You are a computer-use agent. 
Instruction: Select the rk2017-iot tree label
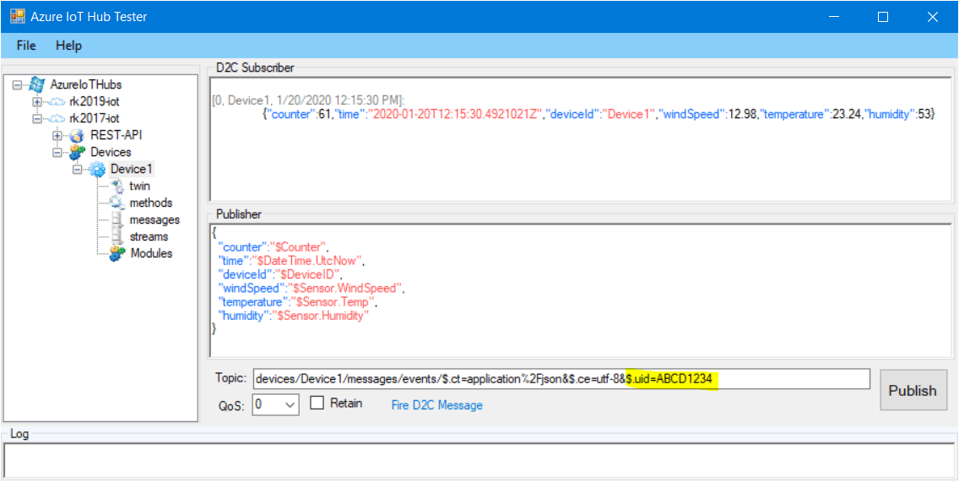(x=95, y=119)
